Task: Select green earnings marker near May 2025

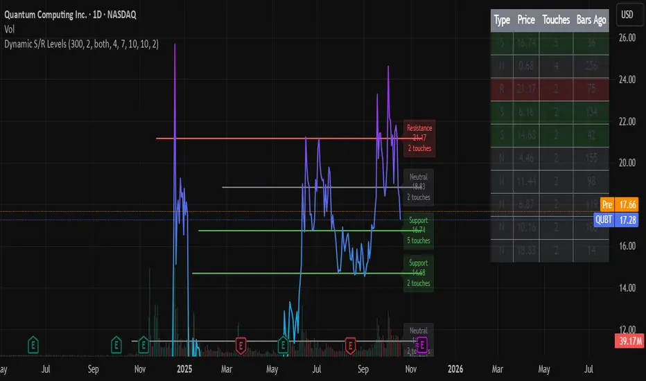Action: coord(283,344)
